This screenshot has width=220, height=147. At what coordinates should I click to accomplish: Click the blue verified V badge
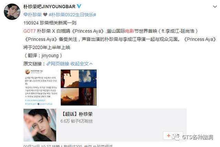(79, 6)
